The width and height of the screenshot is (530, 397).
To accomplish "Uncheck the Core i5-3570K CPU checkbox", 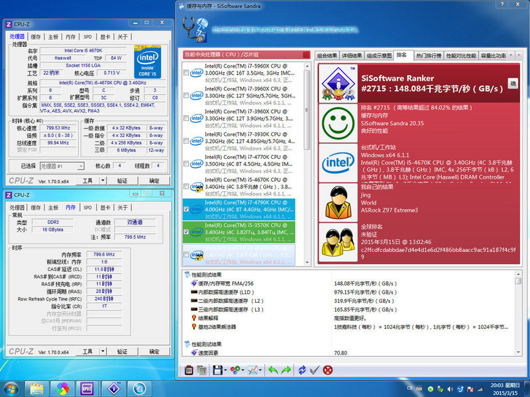I will coord(187,232).
